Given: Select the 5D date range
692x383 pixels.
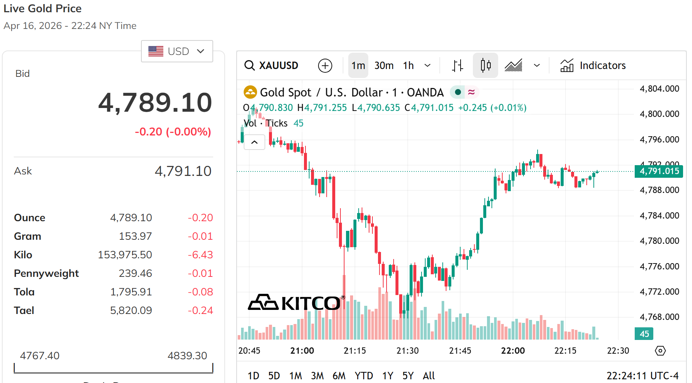Looking at the screenshot, I should coord(274,376).
